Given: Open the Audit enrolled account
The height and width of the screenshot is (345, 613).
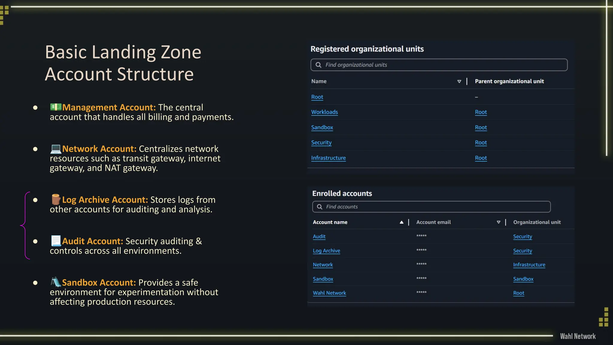Looking at the screenshot, I should point(319,237).
